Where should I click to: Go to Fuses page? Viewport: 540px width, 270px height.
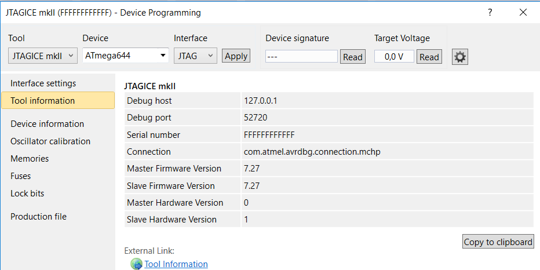click(21, 176)
